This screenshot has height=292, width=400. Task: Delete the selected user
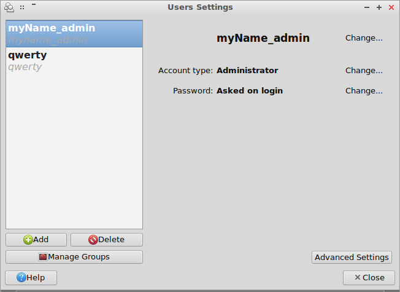pyautogui.click(x=107, y=240)
